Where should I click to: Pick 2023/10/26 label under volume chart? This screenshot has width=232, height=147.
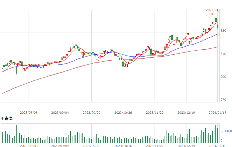(x=123, y=146)
